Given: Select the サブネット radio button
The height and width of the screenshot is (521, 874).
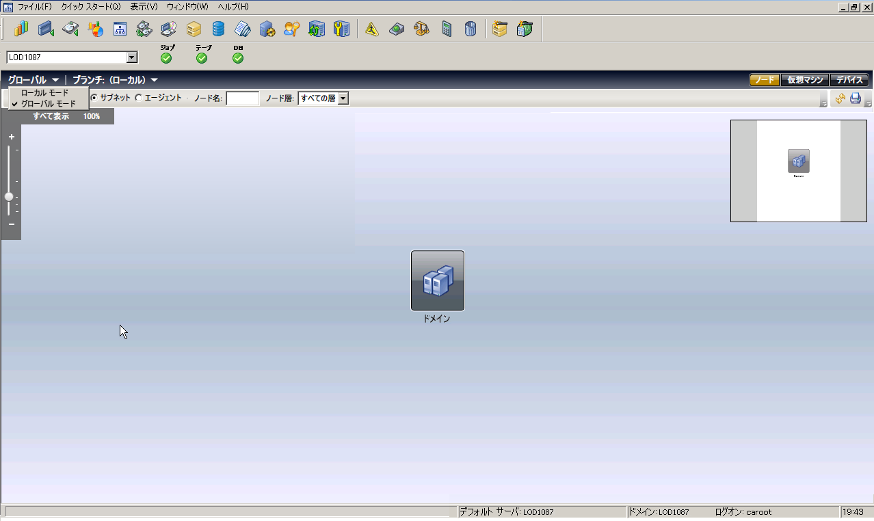Looking at the screenshot, I should tap(94, 98).
